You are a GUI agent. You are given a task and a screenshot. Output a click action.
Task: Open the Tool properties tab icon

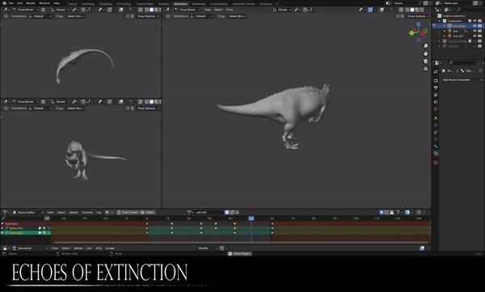pyautogui.click(x=436, y=72)
